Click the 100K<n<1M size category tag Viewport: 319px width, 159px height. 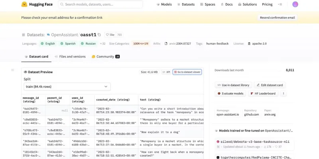(x=141, y=44)
